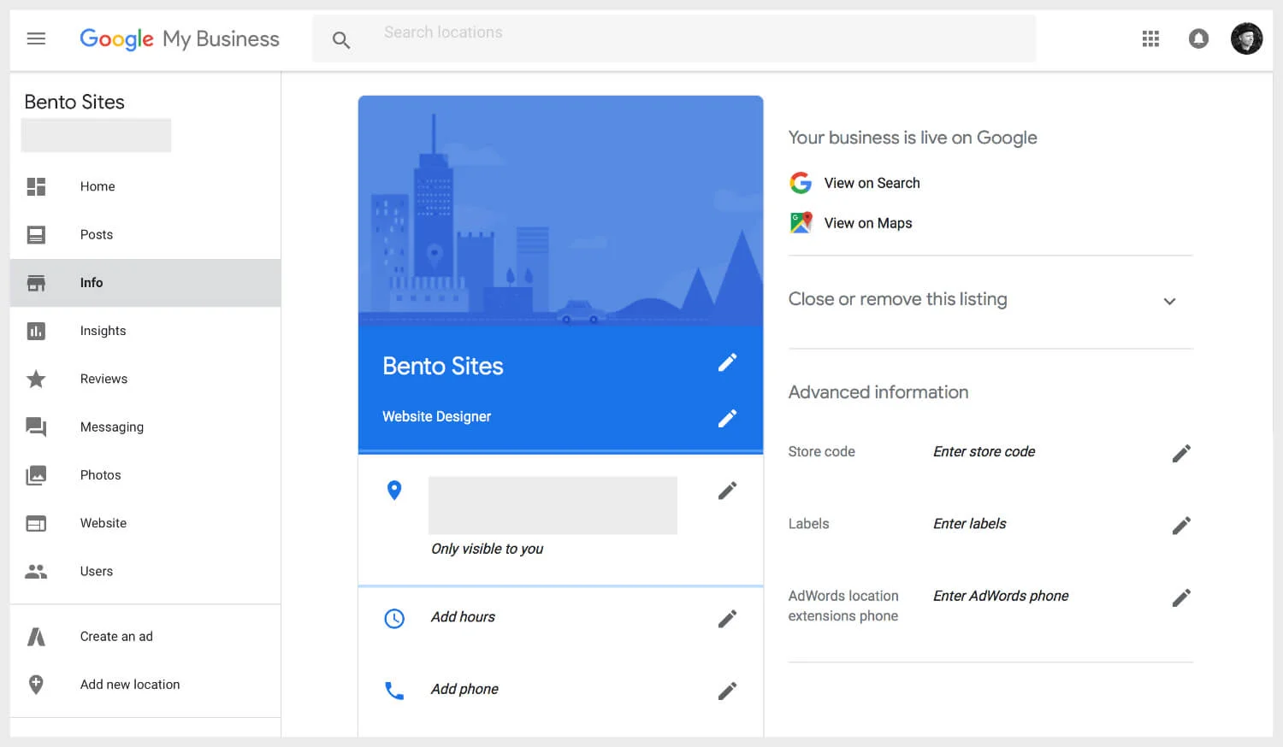Click the Messaging chat icon

tap(36, 426)
